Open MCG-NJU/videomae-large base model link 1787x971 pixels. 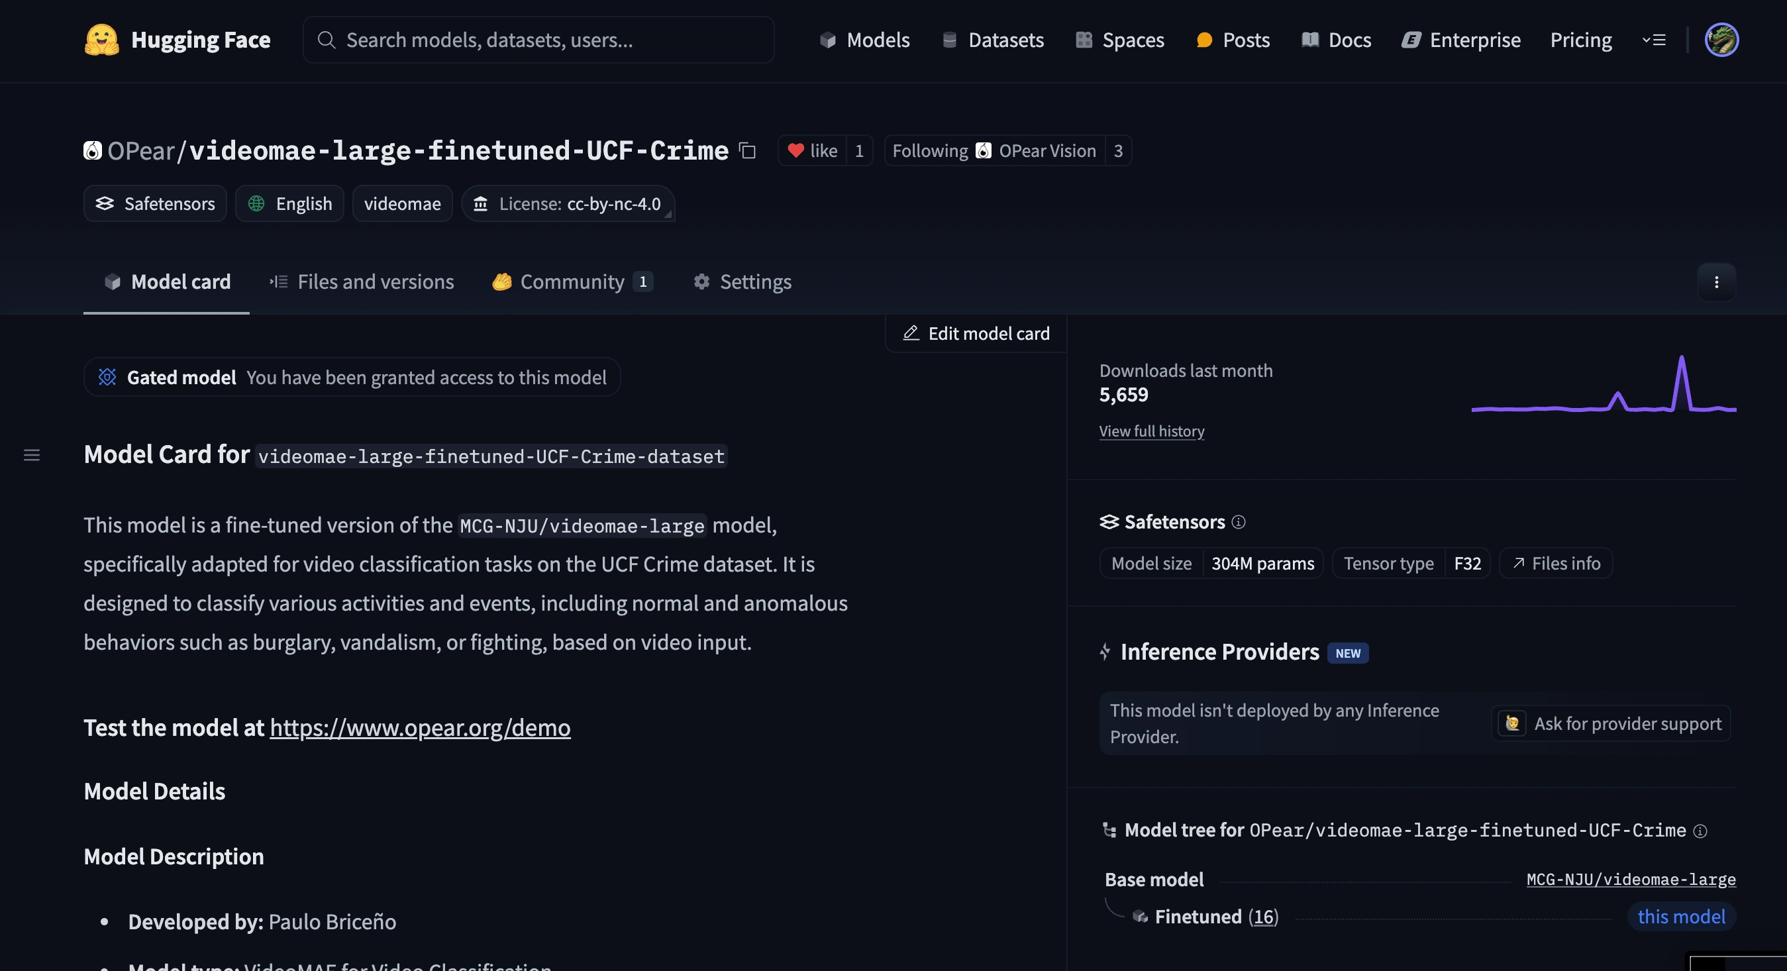click(x=1631, y=880)
